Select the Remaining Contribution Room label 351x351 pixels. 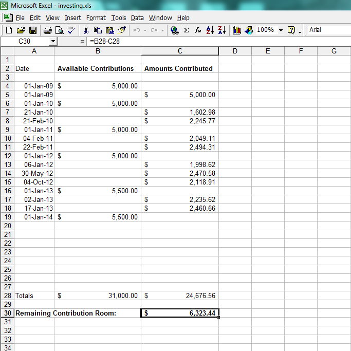click(66, 313)
